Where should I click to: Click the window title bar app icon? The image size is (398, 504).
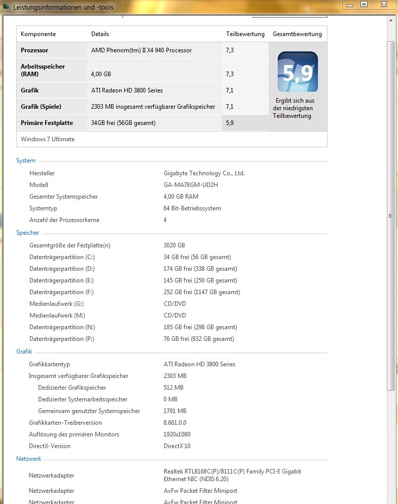coord(6,7)
